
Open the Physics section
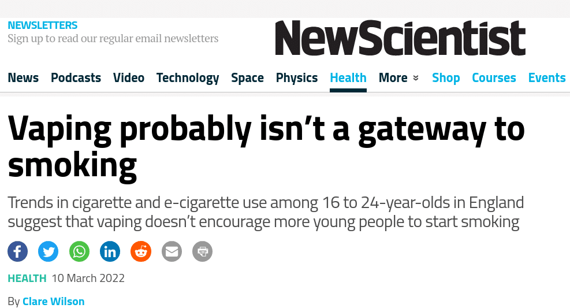pyautogui.click(x=297, y=78)
